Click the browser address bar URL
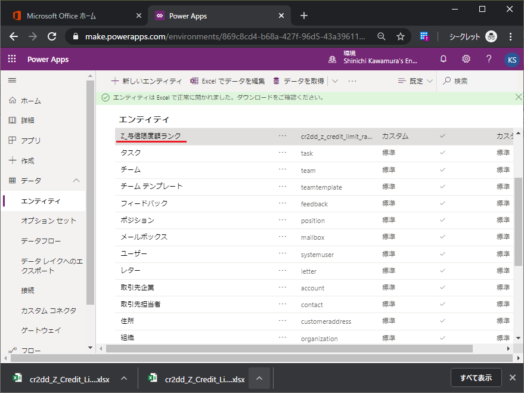The width and height of the screenshot is (524, 393). (225, 36)
